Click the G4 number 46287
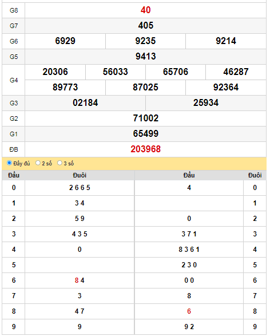Screen dimensions: 270x336 pyautogui.click(x=236, y=72)
